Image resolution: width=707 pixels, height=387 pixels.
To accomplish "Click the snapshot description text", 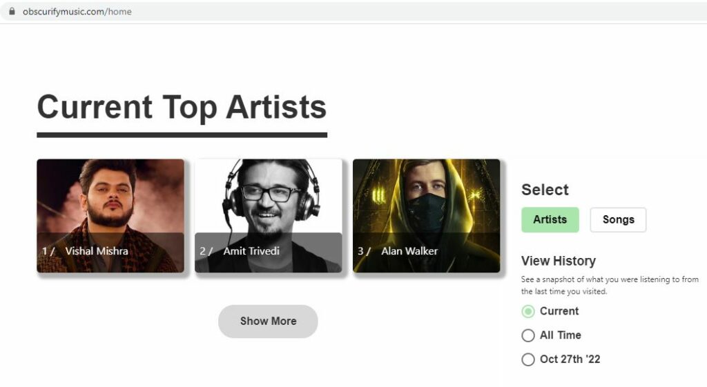I will point(610,286).
